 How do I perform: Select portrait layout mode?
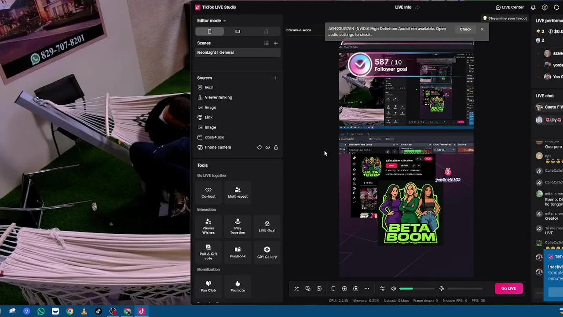pyautogui.click(x=209, y=31)
